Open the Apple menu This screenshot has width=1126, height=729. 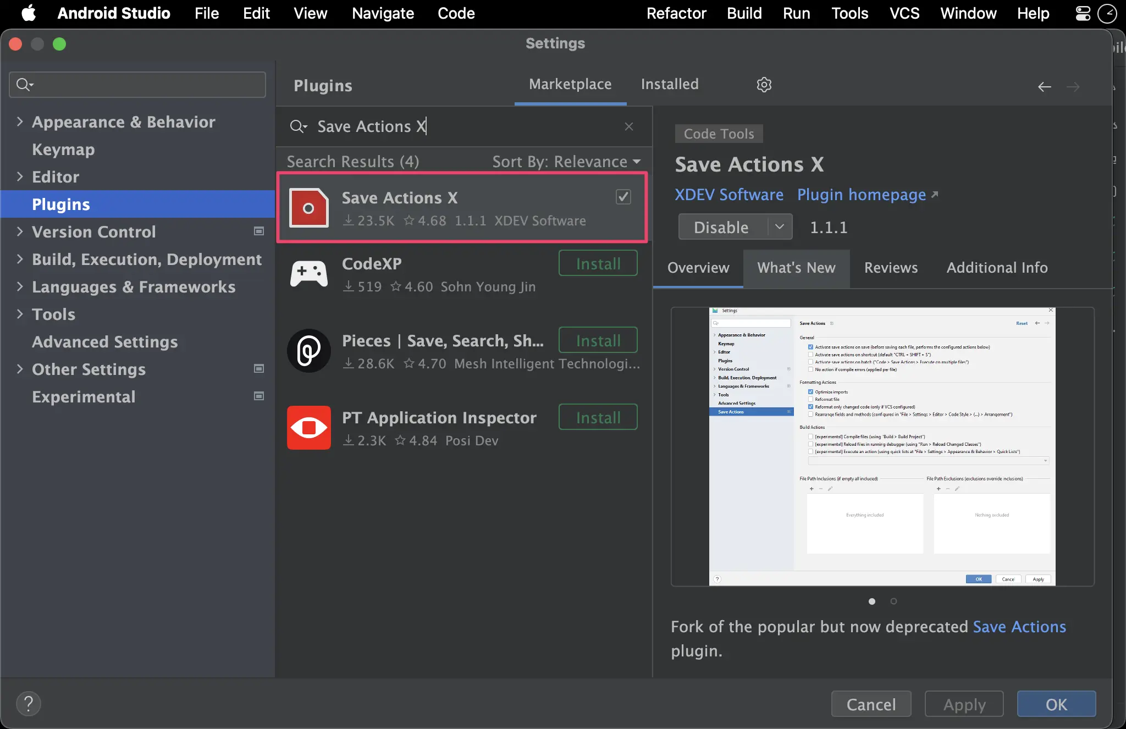pos(29,13)
